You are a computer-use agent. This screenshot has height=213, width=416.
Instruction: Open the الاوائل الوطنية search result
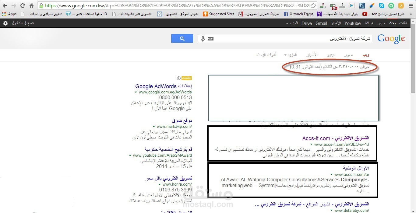[x=356, y=168]
